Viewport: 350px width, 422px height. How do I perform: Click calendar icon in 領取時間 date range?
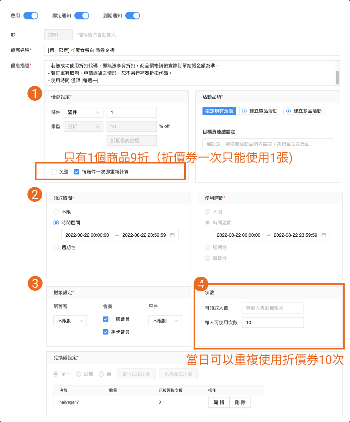coord(172,235)
